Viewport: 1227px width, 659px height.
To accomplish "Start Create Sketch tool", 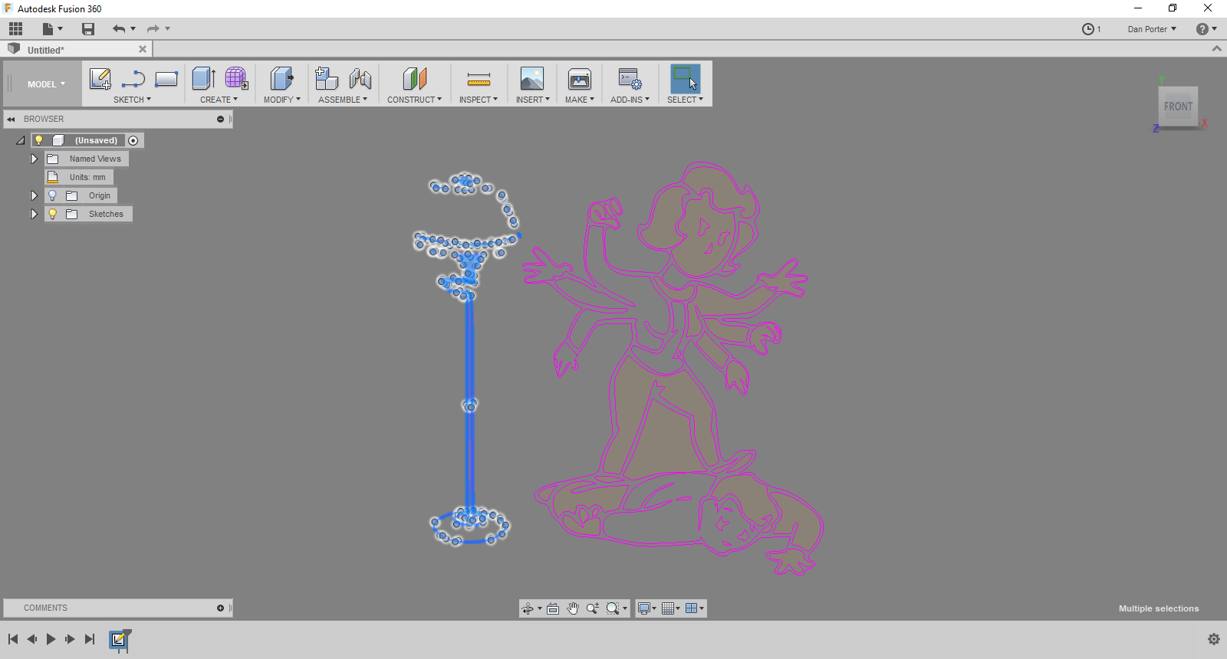I will [100, 79].
